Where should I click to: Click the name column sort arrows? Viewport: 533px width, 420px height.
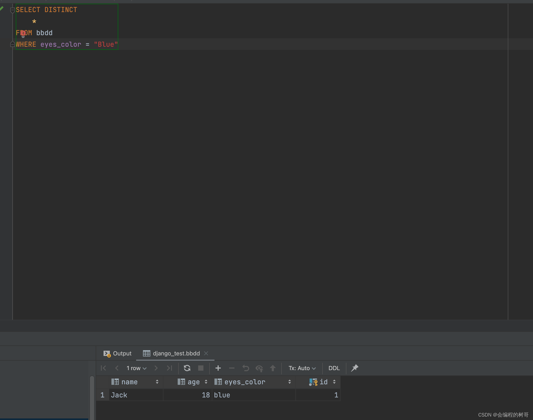click(x=157, y=382)
